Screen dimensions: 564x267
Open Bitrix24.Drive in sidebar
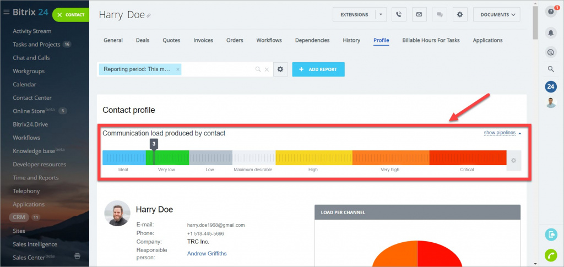pos(30,124)
